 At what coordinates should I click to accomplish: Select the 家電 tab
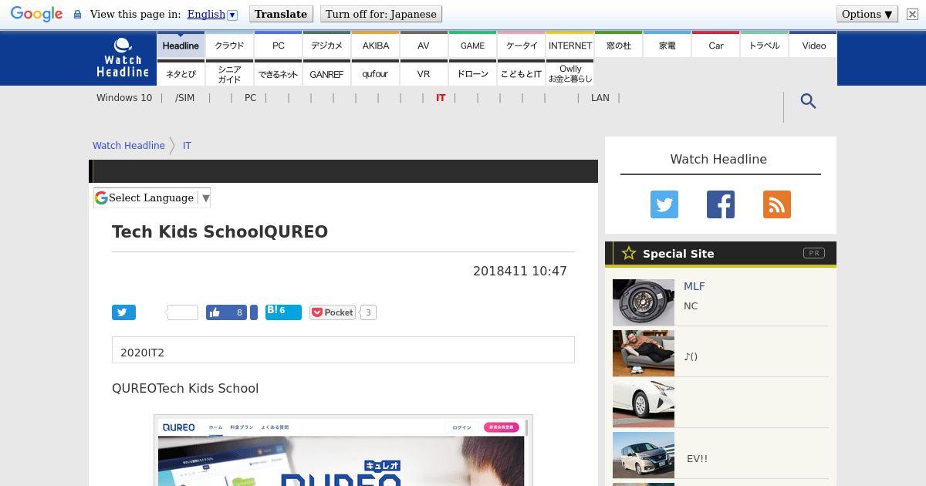tap(667, 45)
